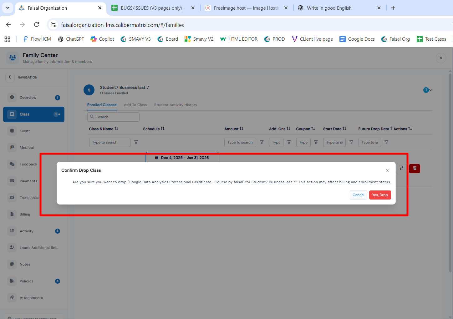
Task: Open the HTML EDITOR bookmark
Action: pyautogui.click(x=239, y=39)
